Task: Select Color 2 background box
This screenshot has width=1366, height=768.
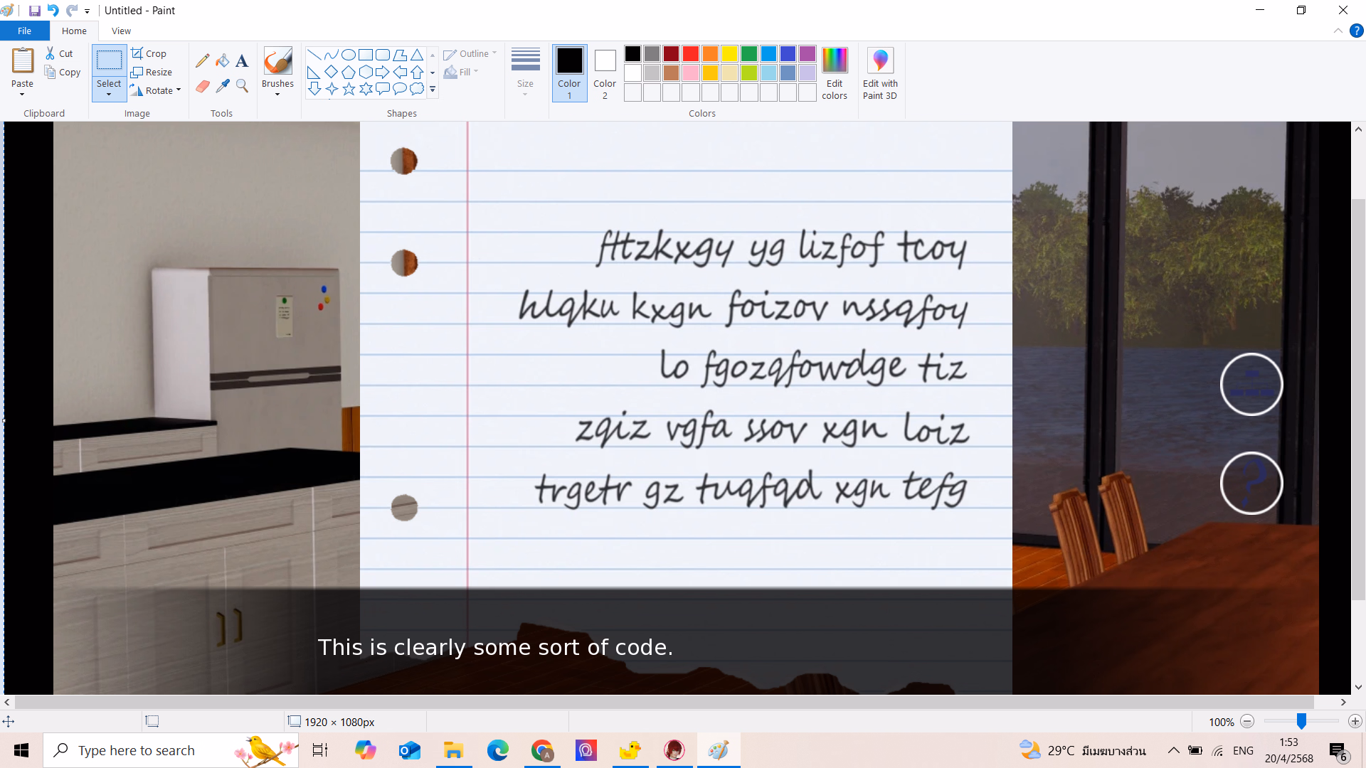Action: (605, 73)
